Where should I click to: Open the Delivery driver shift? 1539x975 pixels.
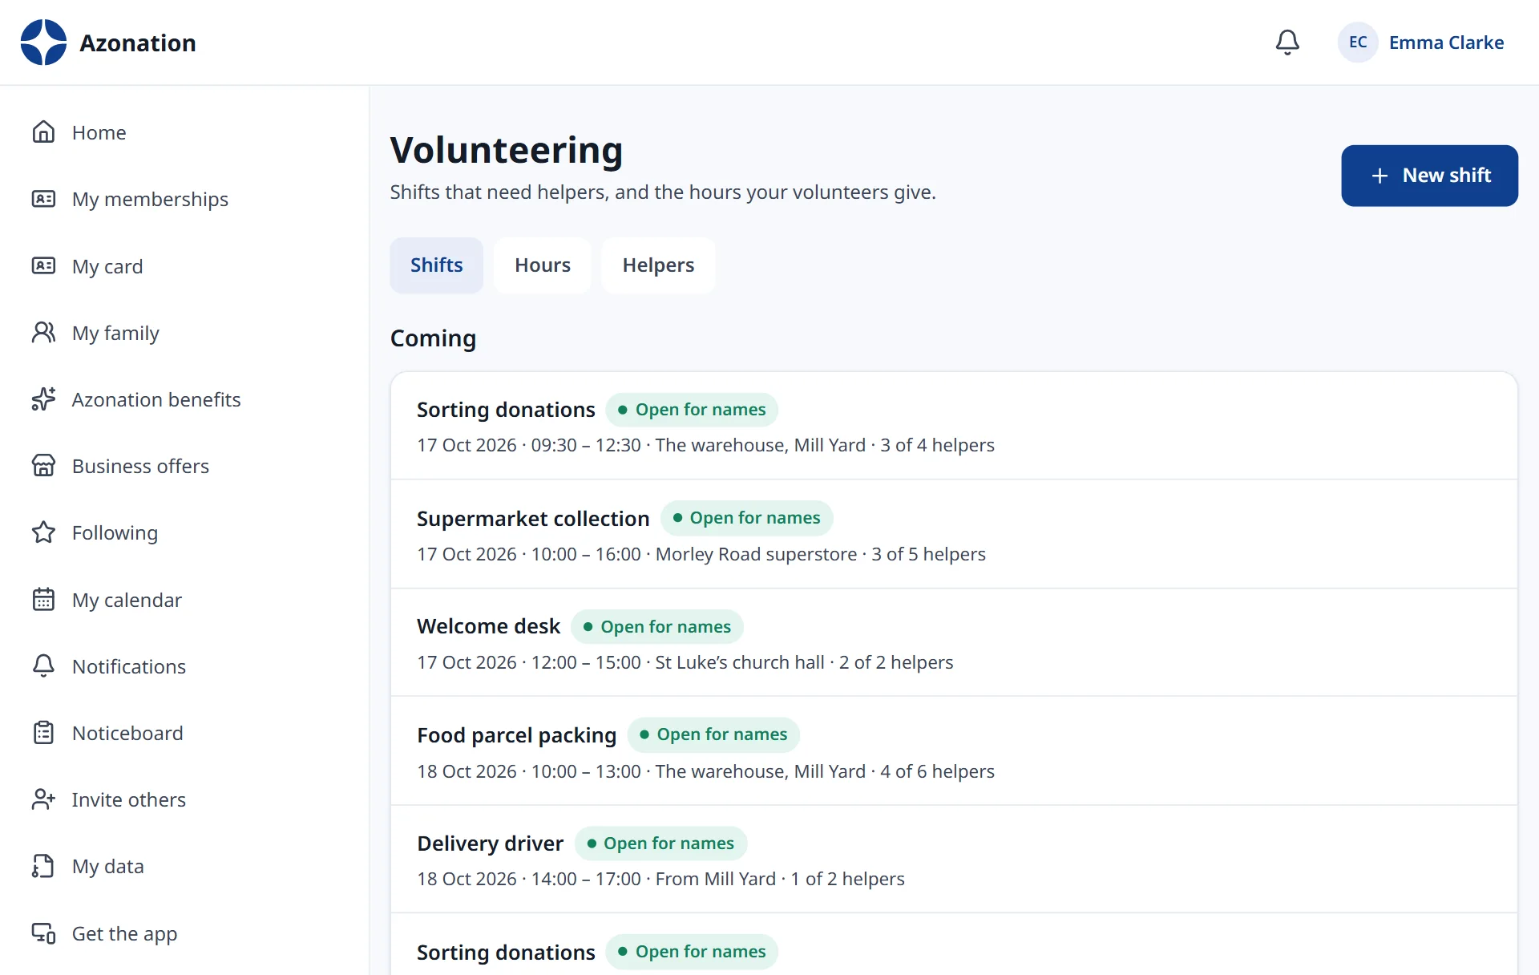pyautogui.click(x=954, y=860)
